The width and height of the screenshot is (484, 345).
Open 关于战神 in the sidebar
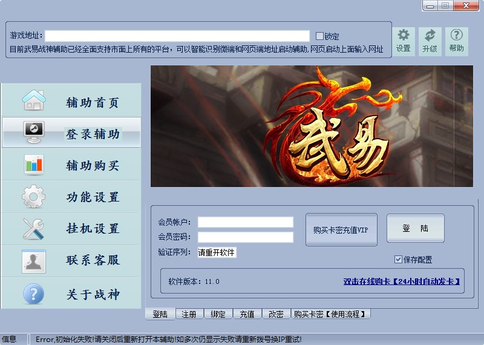[x=71, y=294]
